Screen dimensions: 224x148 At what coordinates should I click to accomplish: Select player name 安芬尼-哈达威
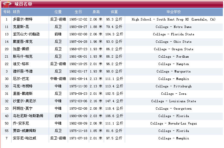point(24,138)
